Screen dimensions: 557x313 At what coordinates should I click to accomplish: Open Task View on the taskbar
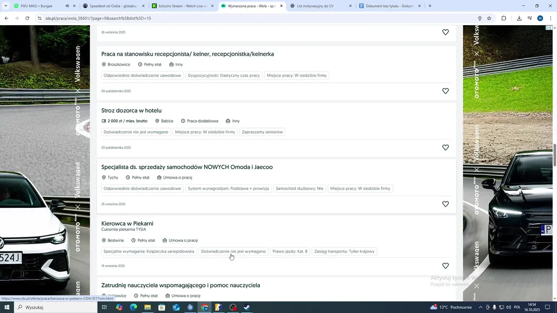[x=104, y=307]
